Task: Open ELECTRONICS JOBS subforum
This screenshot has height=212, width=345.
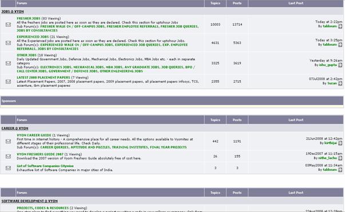Action: tap(56, 67)
